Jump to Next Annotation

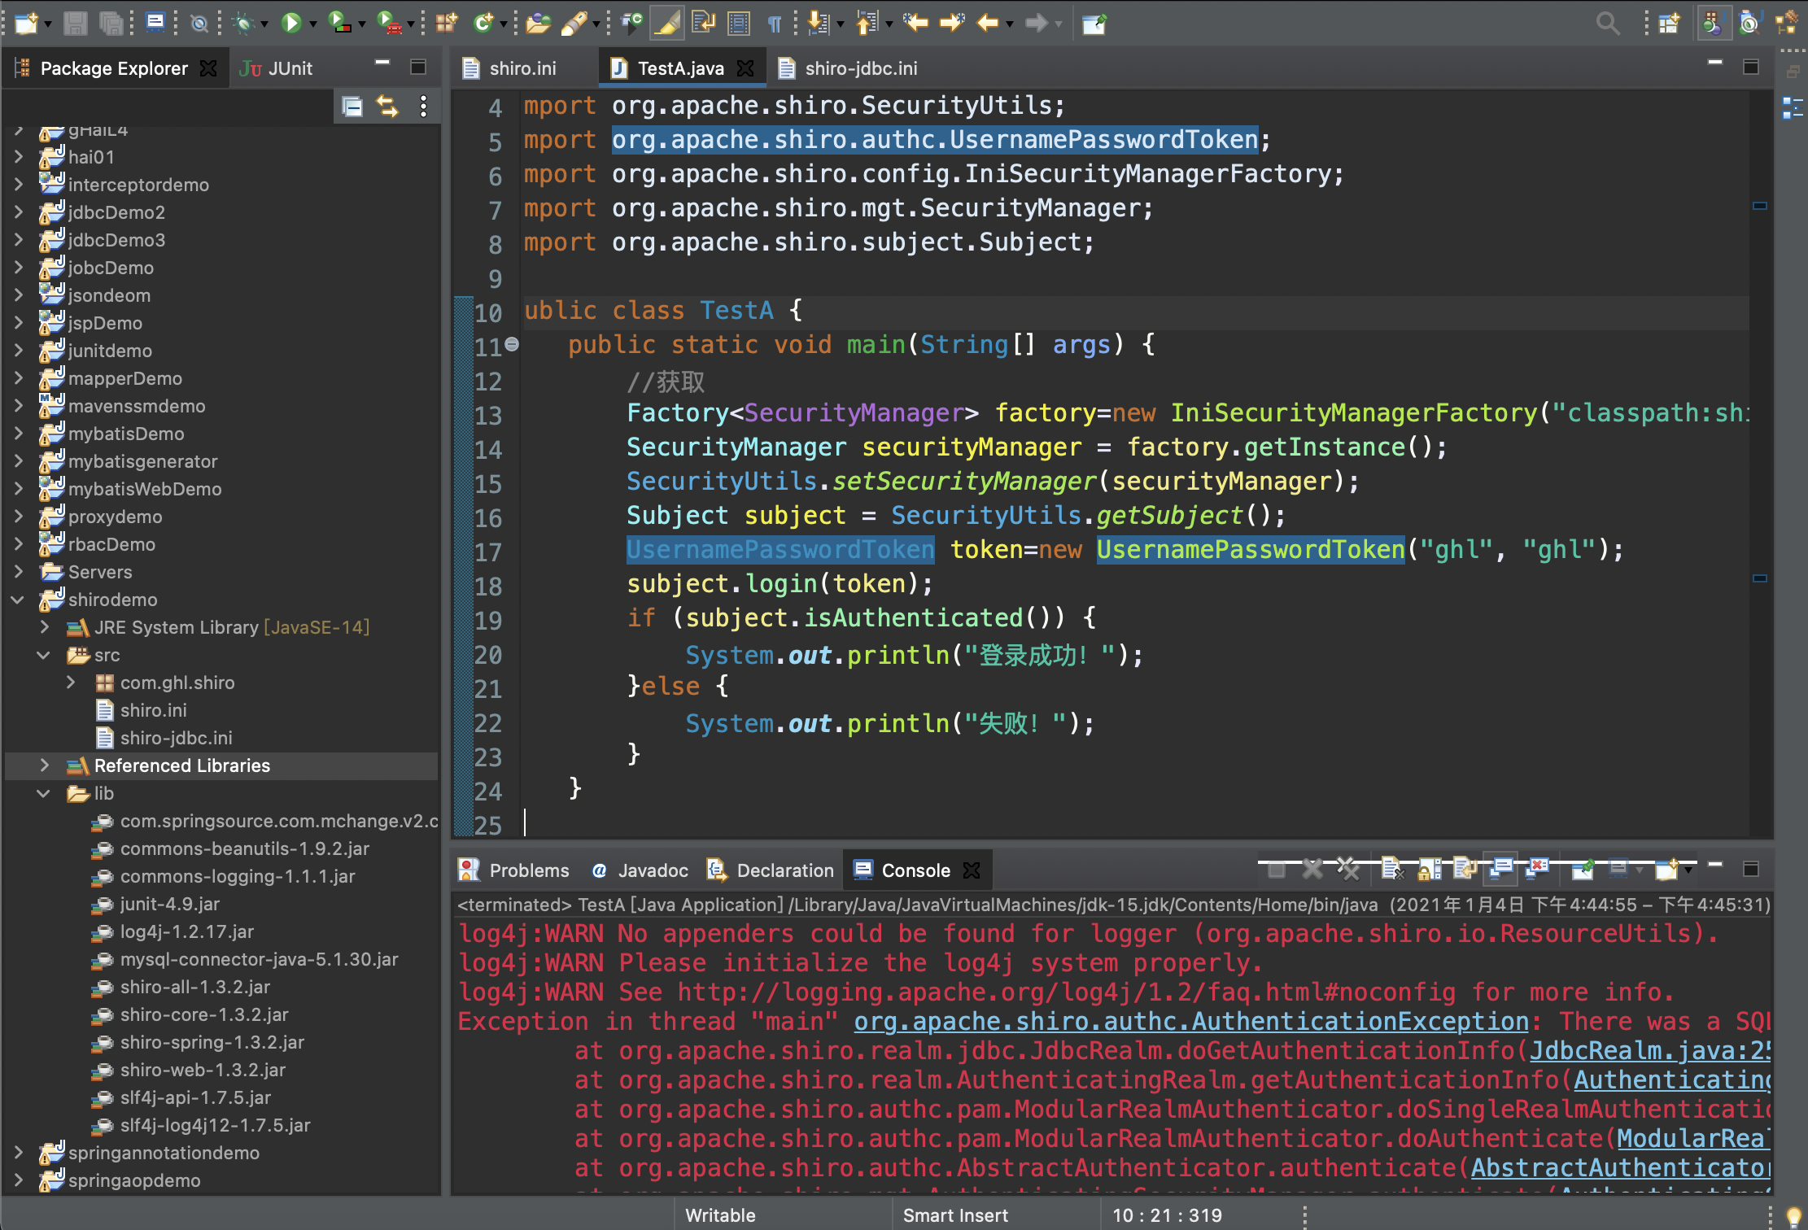[818, 23]
